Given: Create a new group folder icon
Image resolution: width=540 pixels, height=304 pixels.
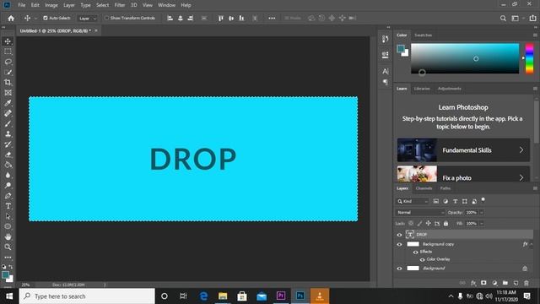Looking at the screenshot, I should (x=505, y=283).
